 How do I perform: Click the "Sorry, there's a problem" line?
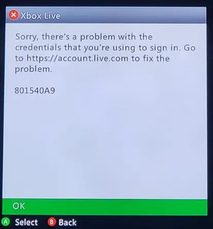click(x=65, y=37)
